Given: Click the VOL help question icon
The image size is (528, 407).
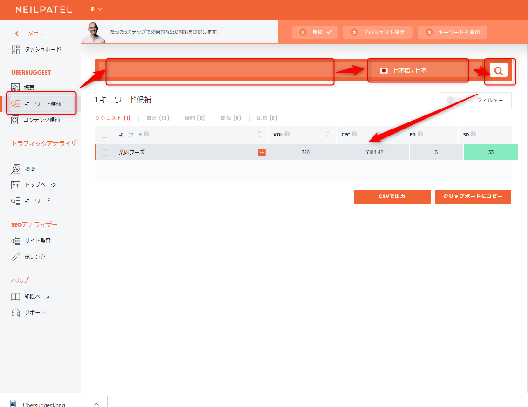Looking at the screenshot, I should (x=287, y=134).
